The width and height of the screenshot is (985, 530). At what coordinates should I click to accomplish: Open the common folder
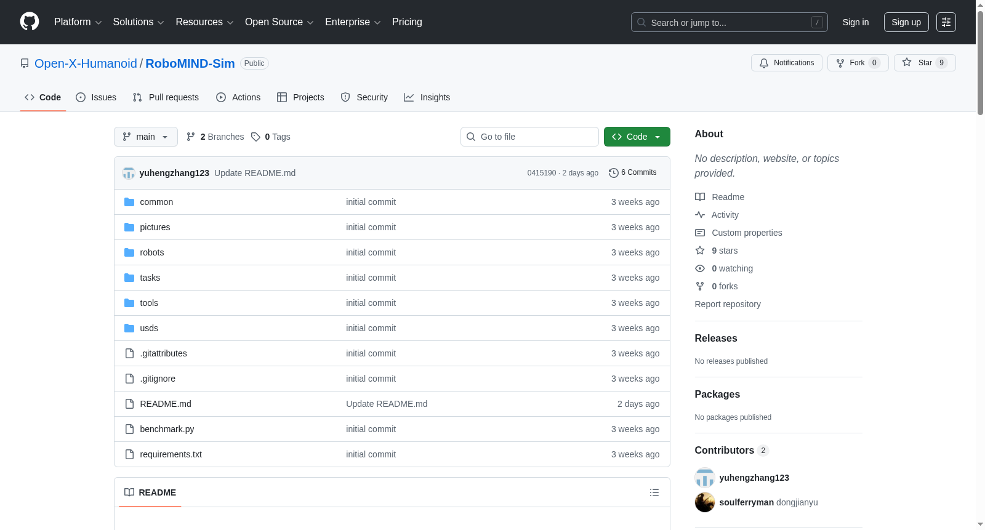[156, 202]
